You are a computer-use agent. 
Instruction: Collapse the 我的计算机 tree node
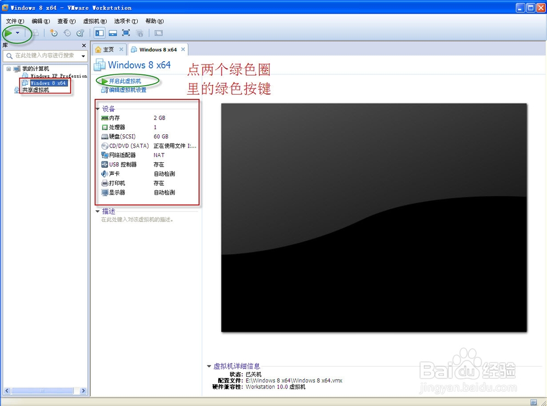click(9, 69)
